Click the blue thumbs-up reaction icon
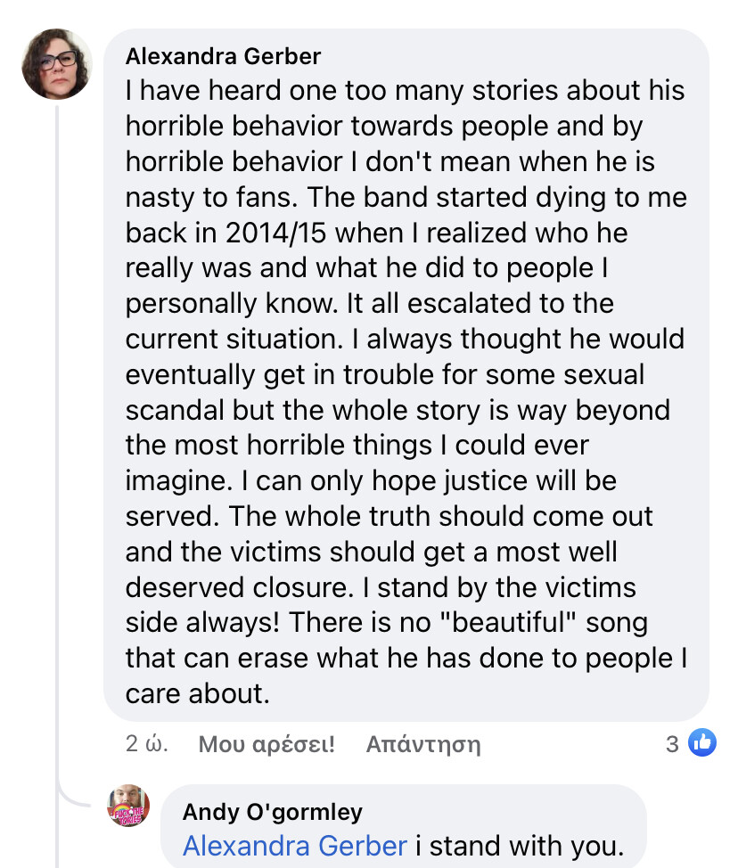 702,742
